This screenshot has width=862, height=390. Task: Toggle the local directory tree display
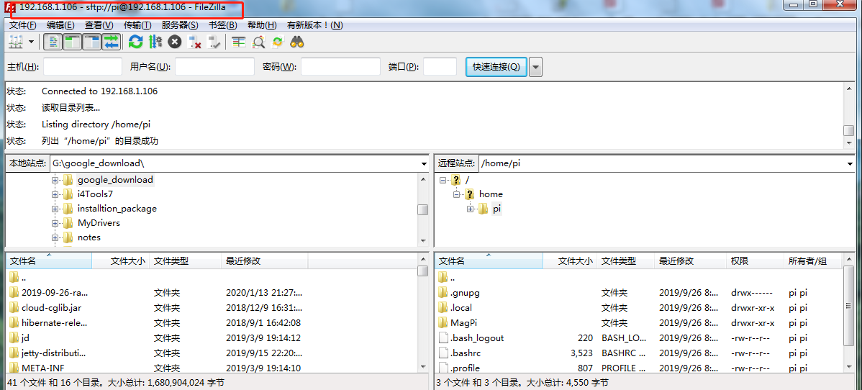coord(72,42)
